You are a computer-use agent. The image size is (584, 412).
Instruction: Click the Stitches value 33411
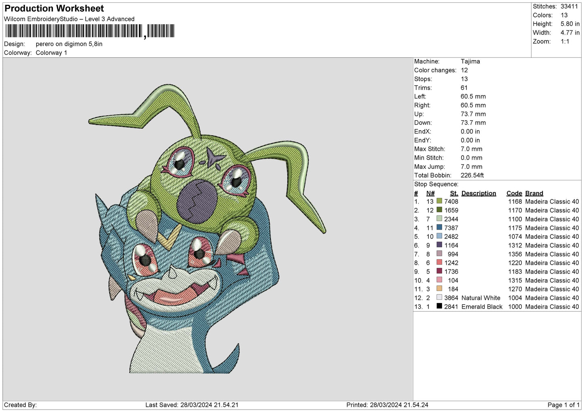click(x=569, y=6)
